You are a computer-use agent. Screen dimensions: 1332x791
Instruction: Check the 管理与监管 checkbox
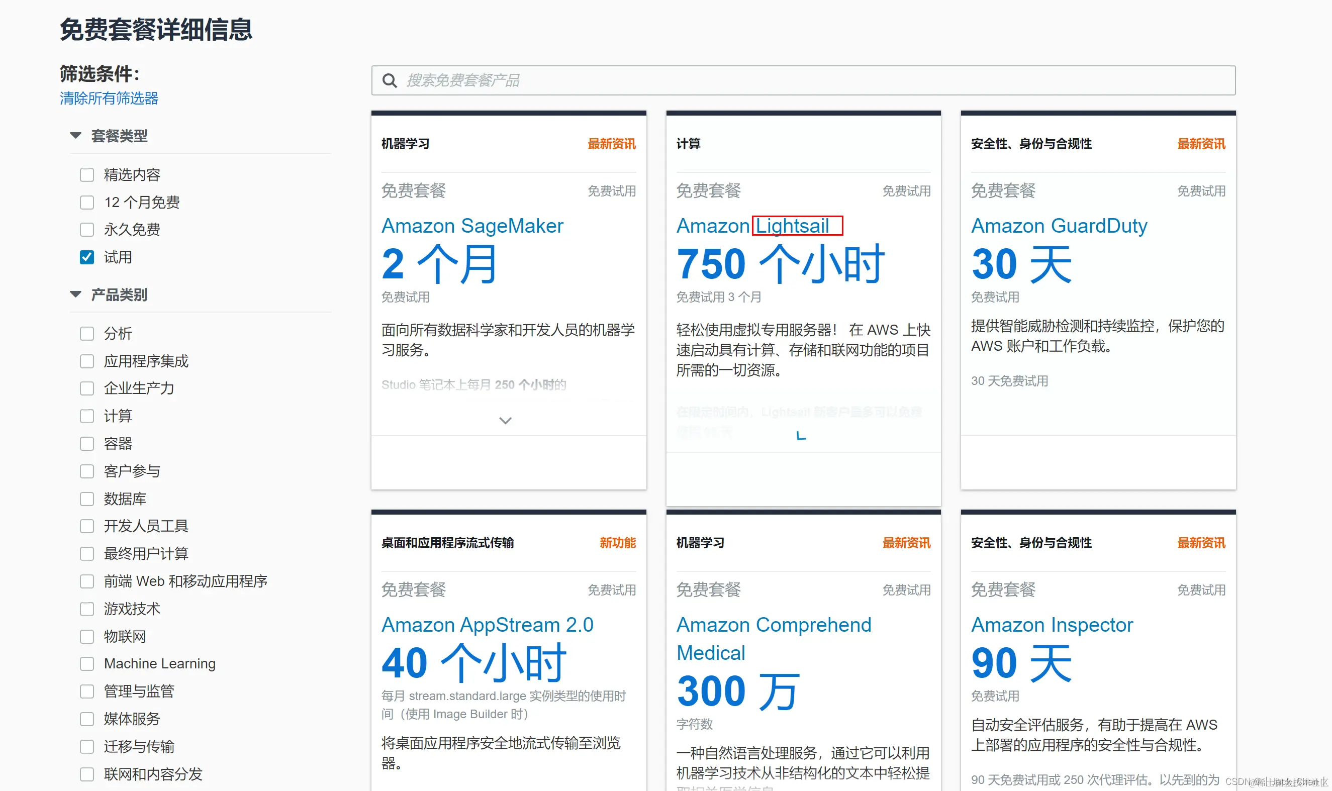click(x=87, y=692)
